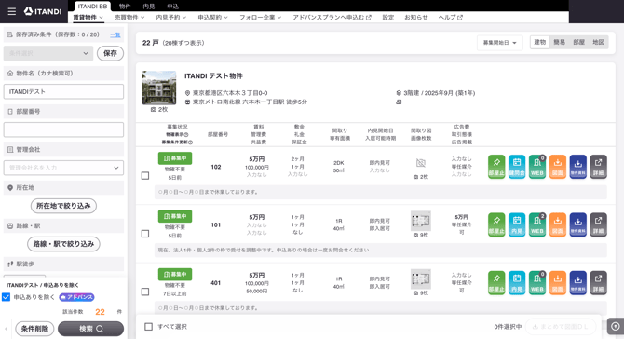Open the 内見 calendar icon for room 101
Image resolution: width=624 pixels, height=339 pixels.
click(517, 224)
